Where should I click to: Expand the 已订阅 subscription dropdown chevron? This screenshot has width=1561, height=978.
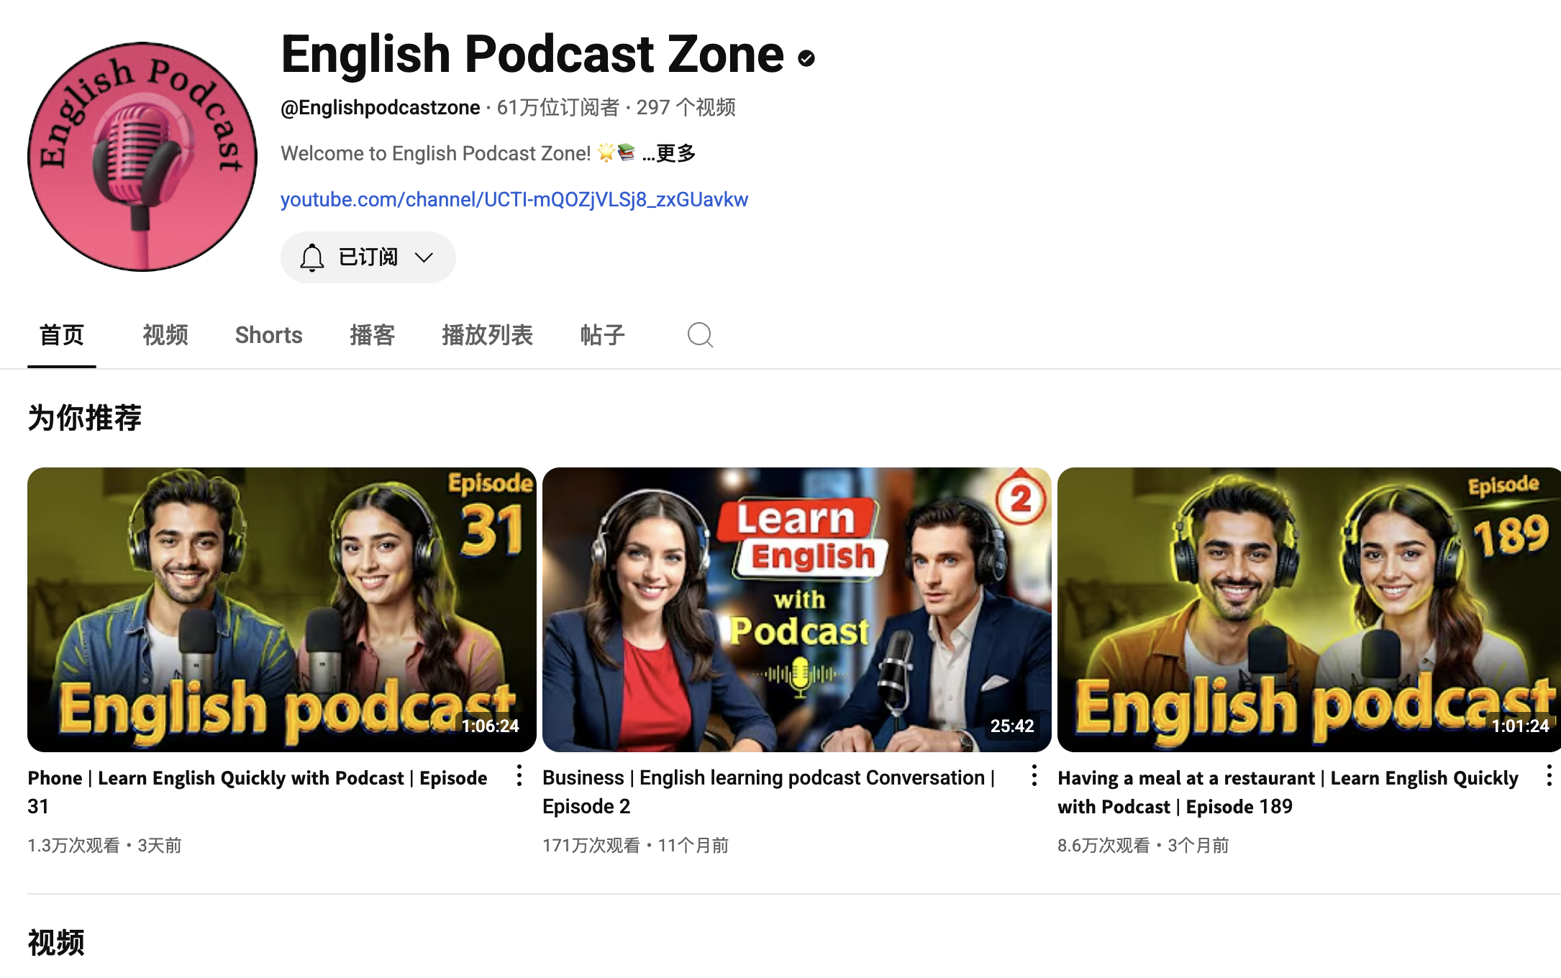(x=424, y=257)
